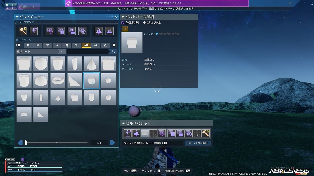The image size is (314, 176).
Task: Click the highlighted small cube part
Action: tap(92, 81)
